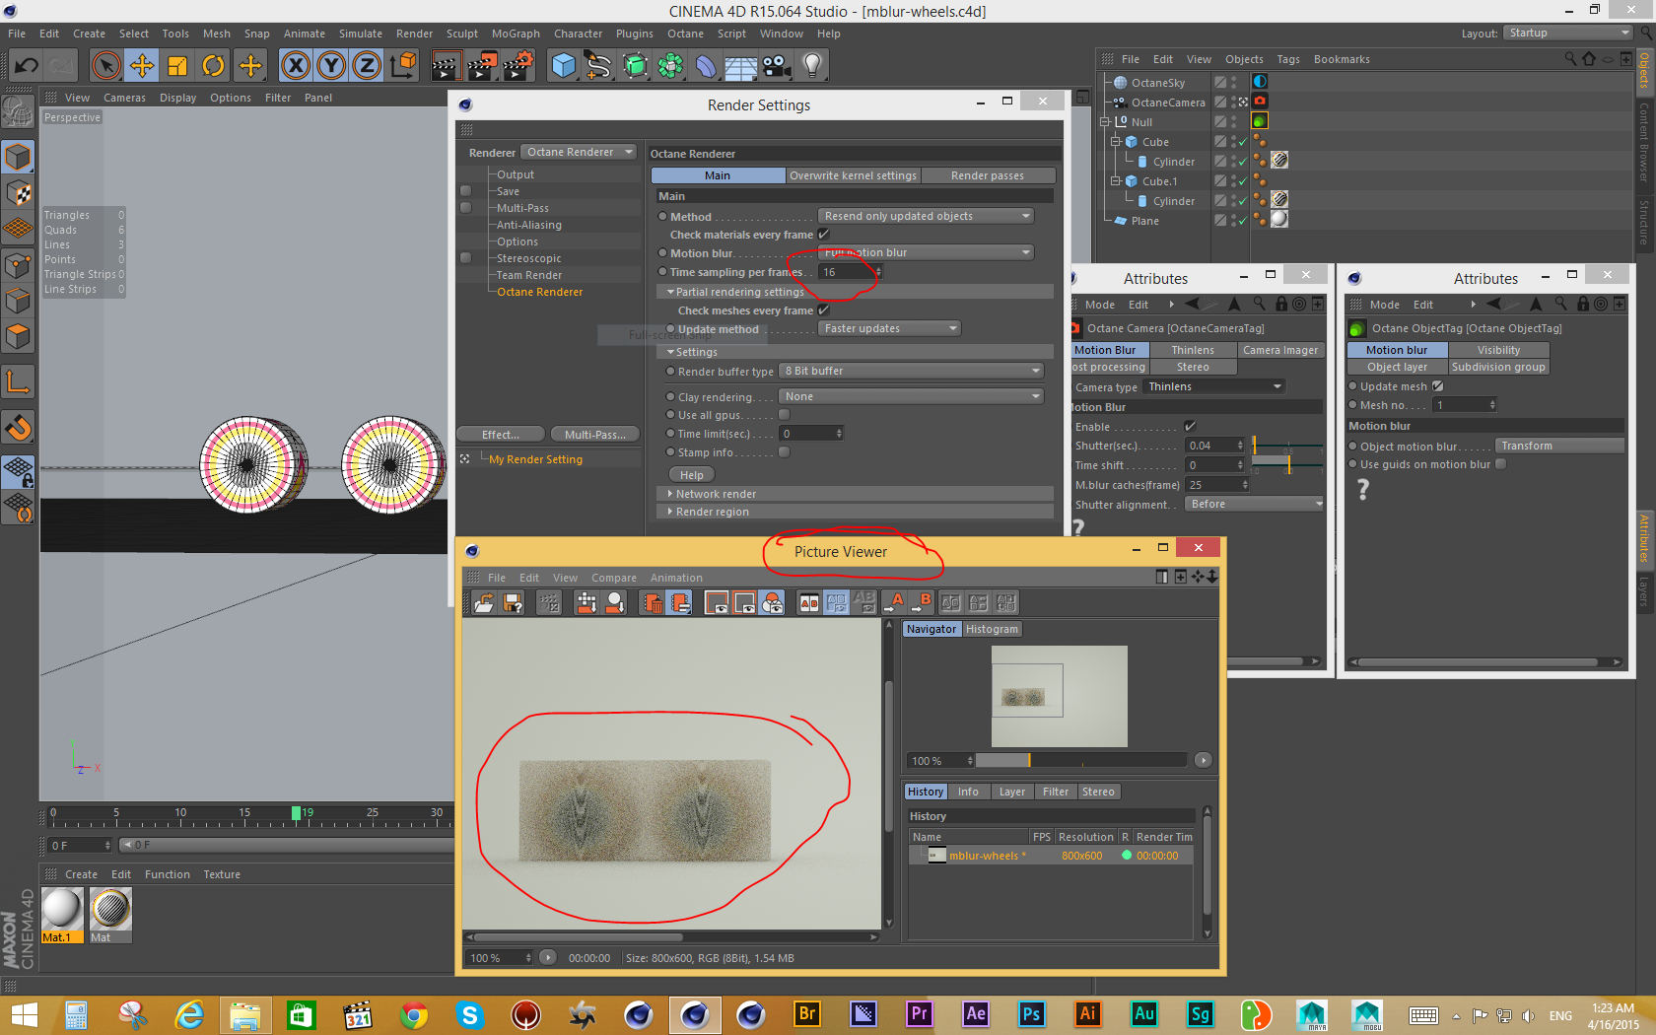The height and width of the screenshot is (1035, 1656).
Task: Toggle the Z axis lock icon
Action: [367, 66]
